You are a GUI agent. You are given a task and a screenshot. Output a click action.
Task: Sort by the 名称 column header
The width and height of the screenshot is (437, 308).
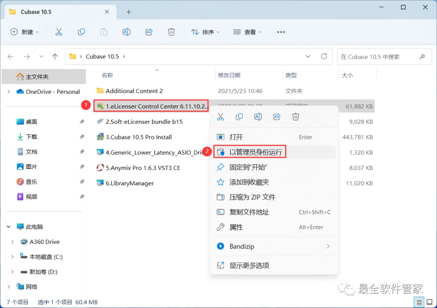(107, 75)
